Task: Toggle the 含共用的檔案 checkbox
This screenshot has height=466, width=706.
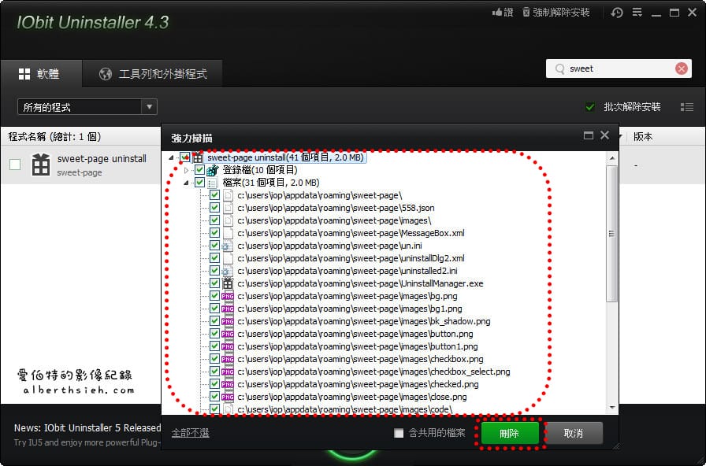Action: click(399, 433)
